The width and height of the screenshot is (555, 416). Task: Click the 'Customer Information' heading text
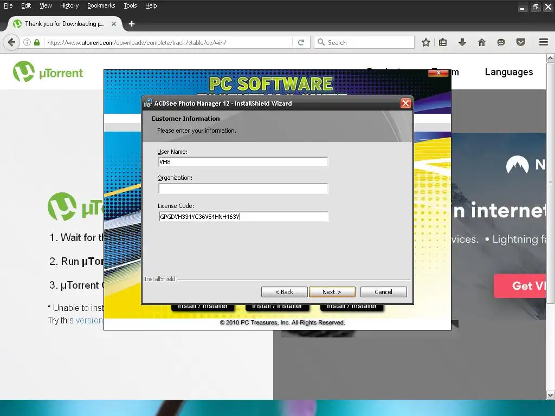click(x=185, y=119)
